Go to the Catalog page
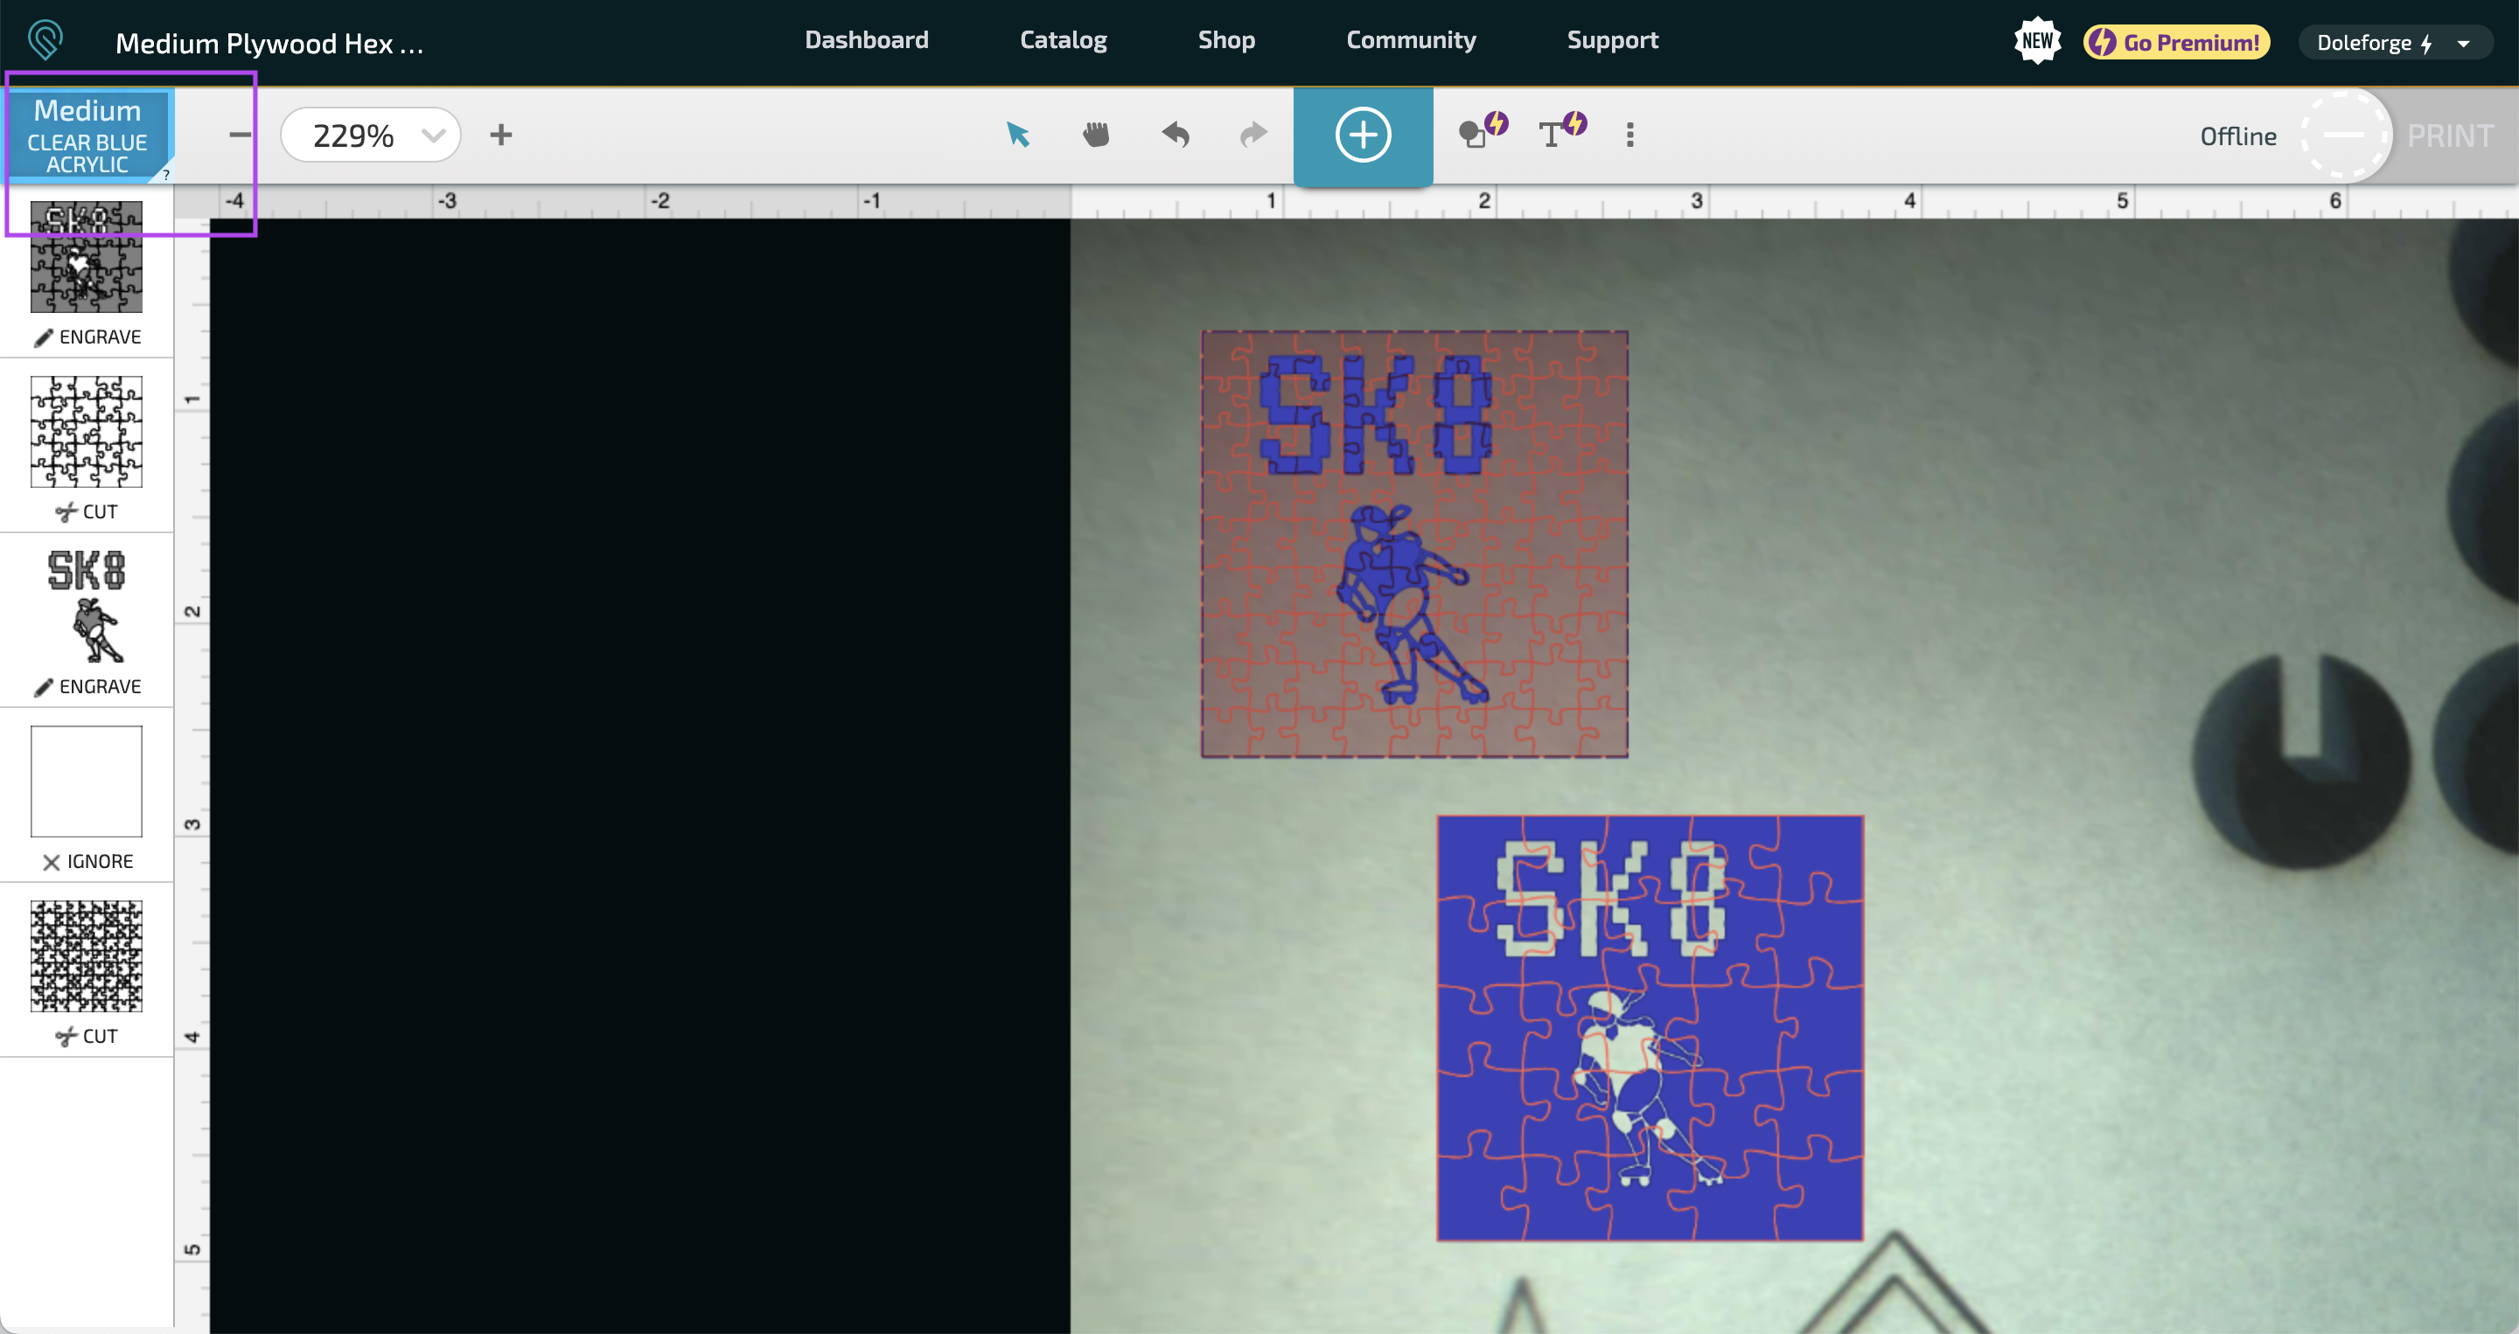2519x1334 pixels. click(1063, 40)
